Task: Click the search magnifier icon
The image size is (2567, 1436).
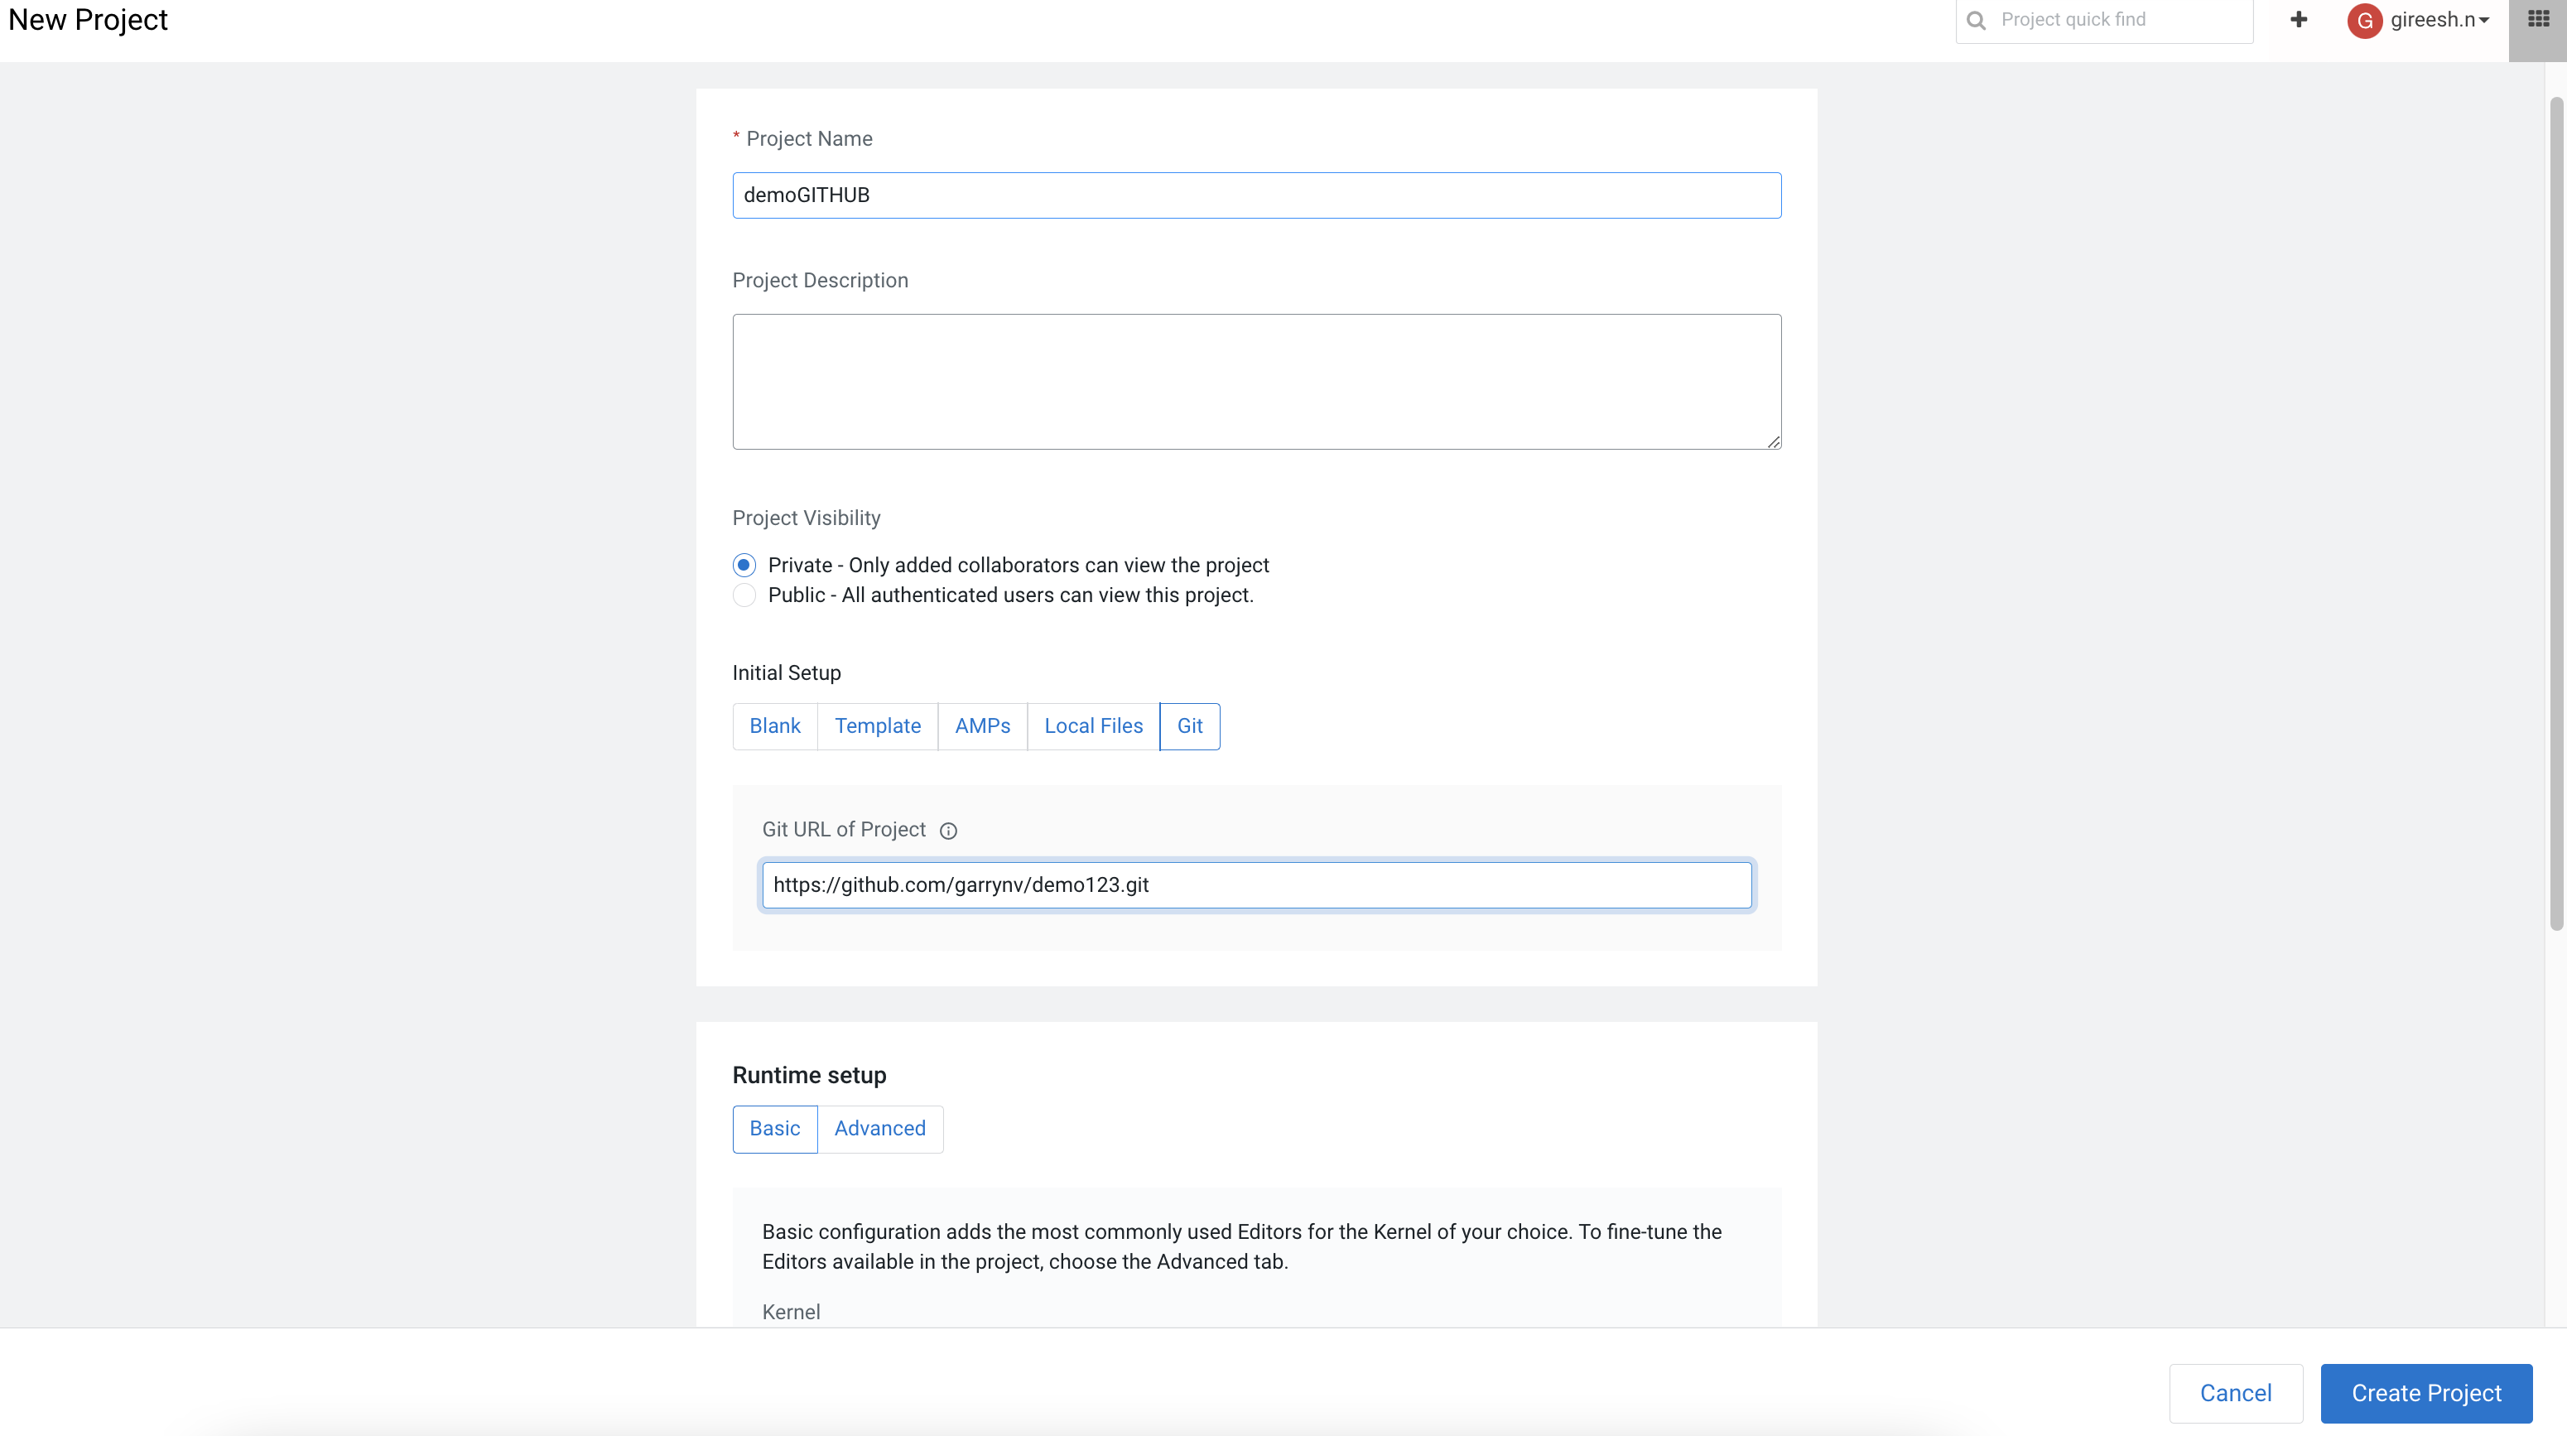Action: [1977, 20]
